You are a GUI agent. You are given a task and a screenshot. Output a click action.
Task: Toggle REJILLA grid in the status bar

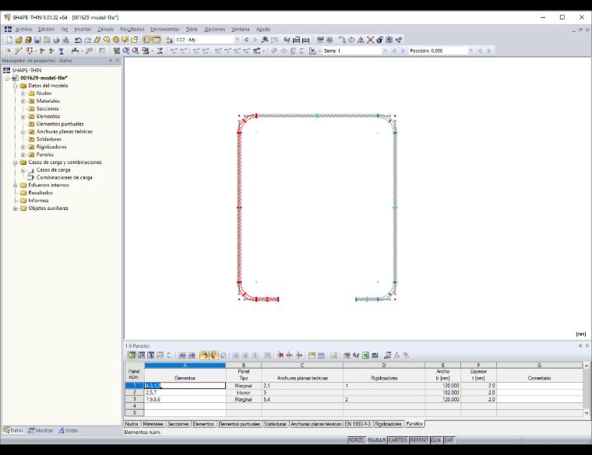376,440
